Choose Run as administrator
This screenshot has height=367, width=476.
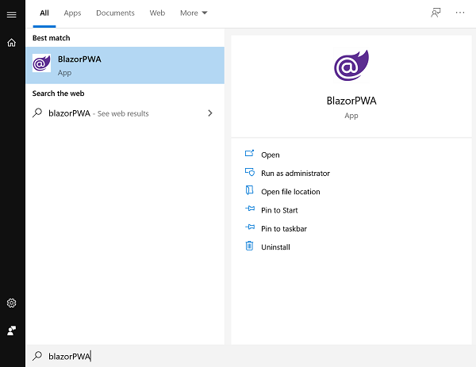pyautogui.click(x=295, y=174)
